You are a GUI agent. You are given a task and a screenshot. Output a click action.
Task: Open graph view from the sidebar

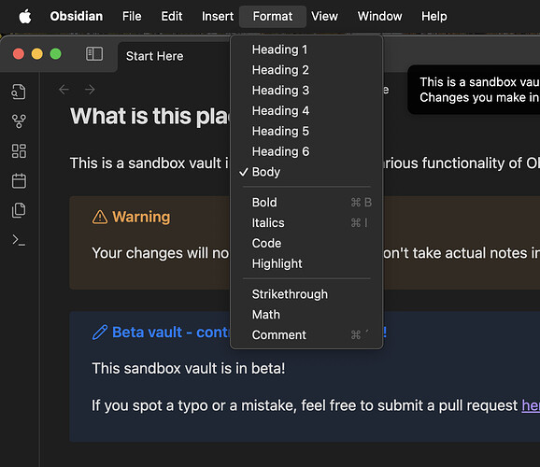click(x=19, y=121)
